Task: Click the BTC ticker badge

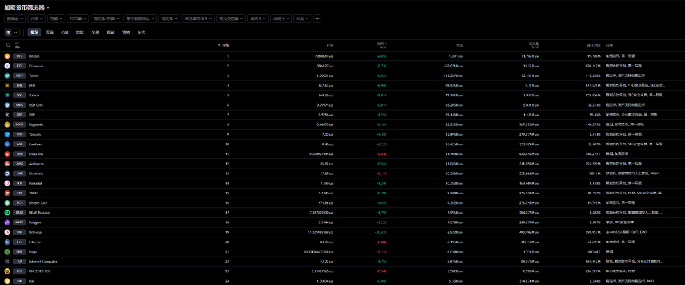Action: point(20,56)
